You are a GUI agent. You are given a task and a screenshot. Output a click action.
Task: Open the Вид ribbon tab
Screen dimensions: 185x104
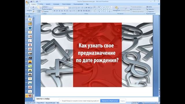[x=87, y=4]
